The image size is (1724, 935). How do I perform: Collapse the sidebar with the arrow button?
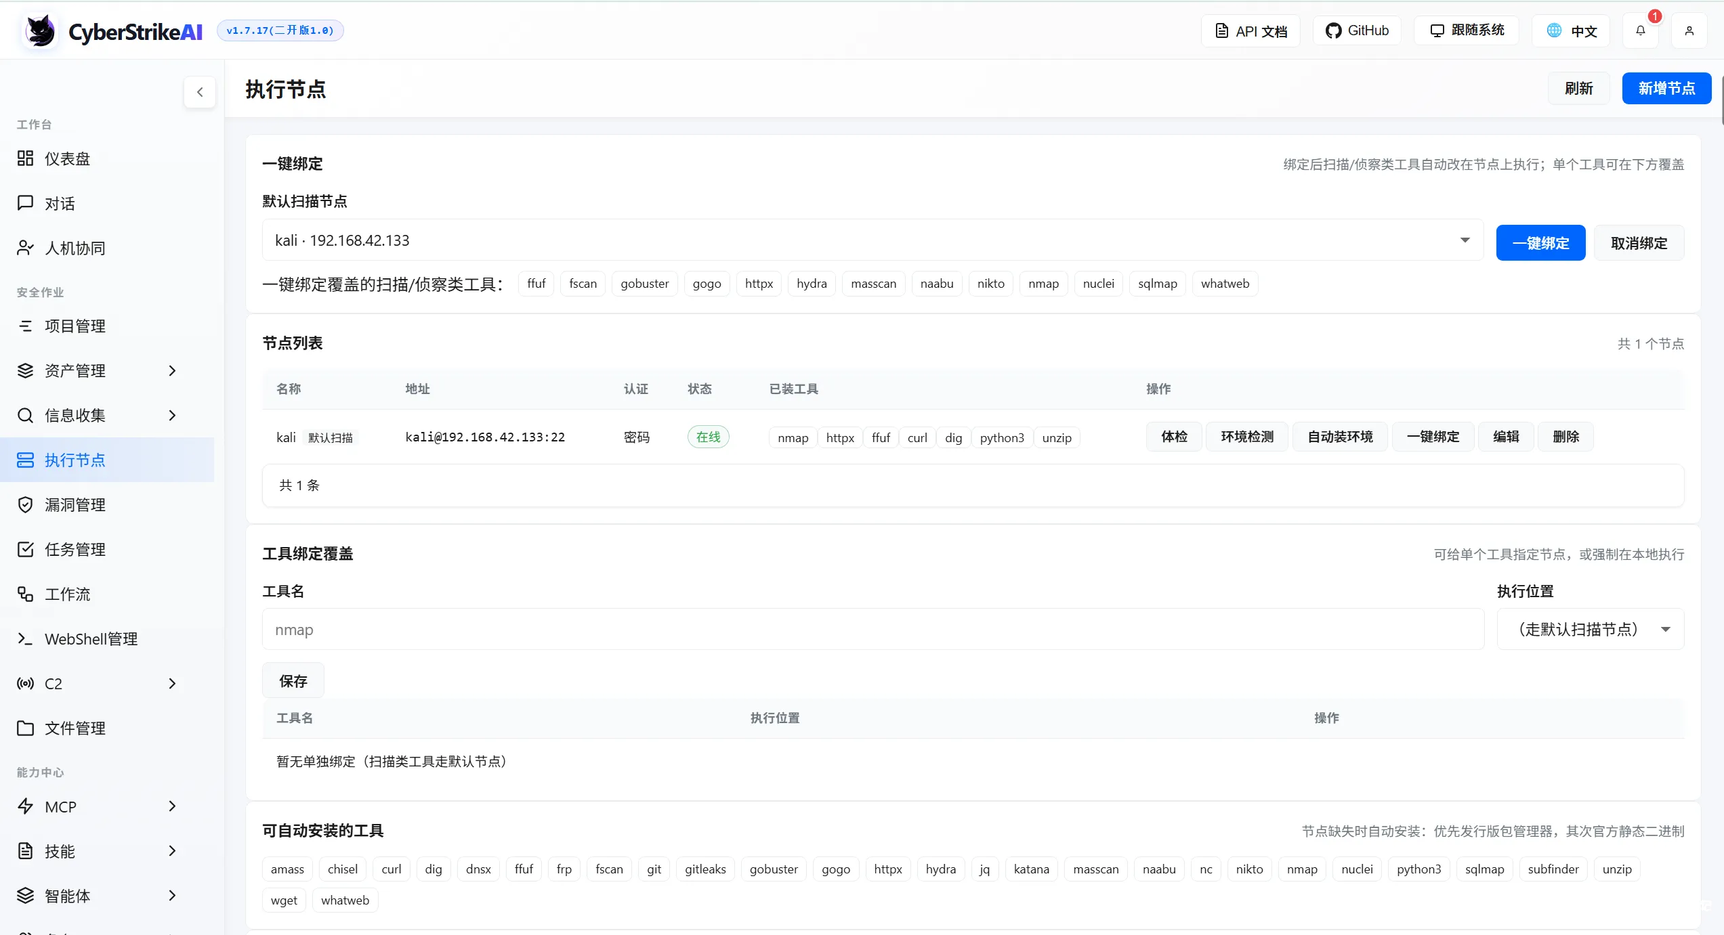tap(200, 92)
